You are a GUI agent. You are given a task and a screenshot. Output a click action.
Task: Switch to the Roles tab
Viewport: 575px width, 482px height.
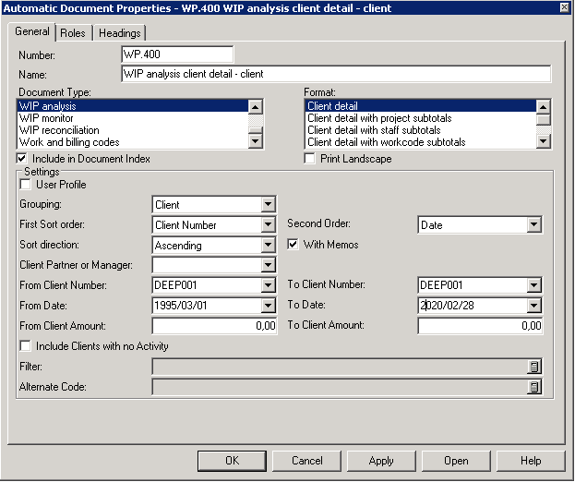coord(73,33)
